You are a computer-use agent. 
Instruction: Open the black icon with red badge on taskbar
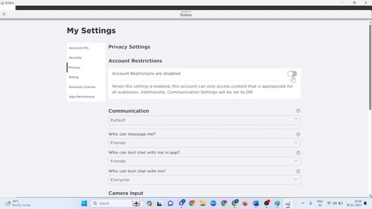click(267, 203)
